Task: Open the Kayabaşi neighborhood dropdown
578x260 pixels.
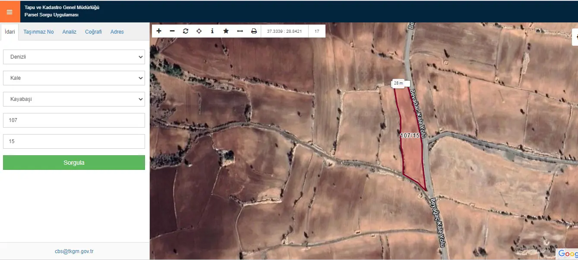Action: point(74,99)
